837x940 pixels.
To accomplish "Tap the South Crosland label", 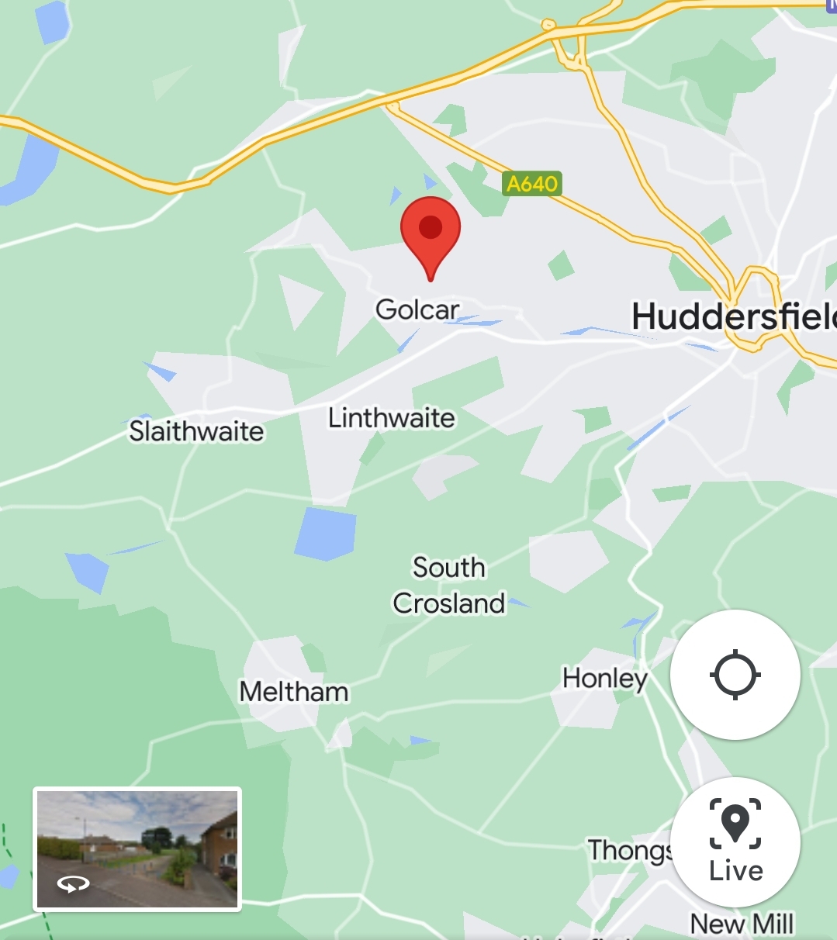I will click(x=449, y=586).
